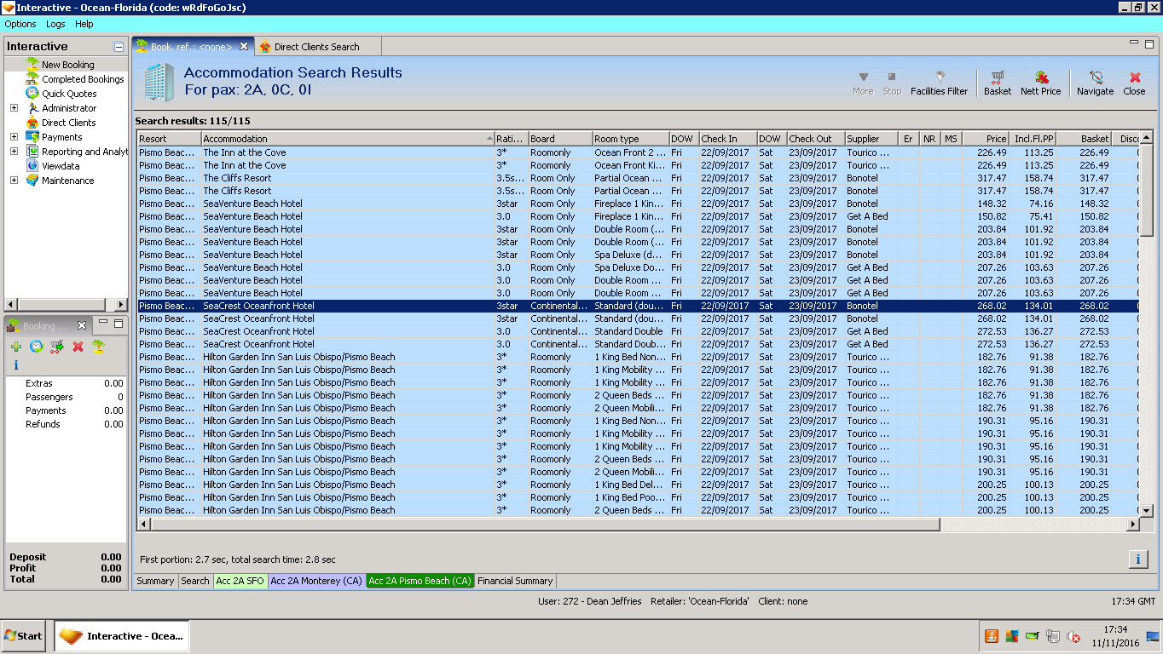Expand the Administrator tree node
The width and height of the screenshot is (1163, 654).
click(x=14, y=108)
